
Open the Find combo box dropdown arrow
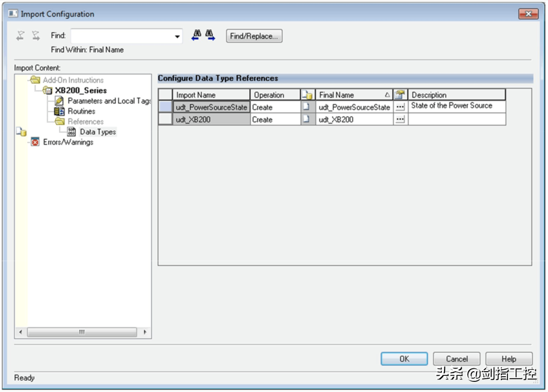coord(177,37)
